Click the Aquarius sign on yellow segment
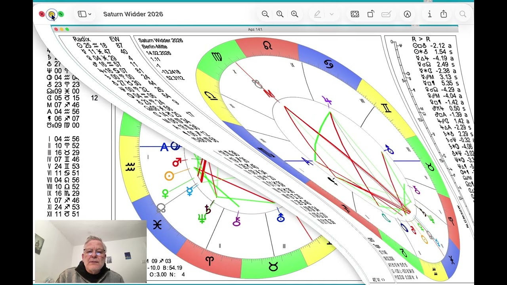 coord(130,167)
